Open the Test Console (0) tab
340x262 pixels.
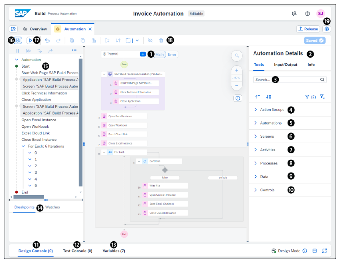pos(78,251)
